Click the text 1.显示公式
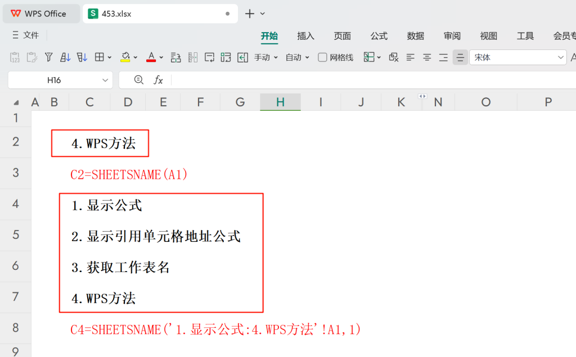Viewport: 576px width, 357px height. (x=106, y=205)
